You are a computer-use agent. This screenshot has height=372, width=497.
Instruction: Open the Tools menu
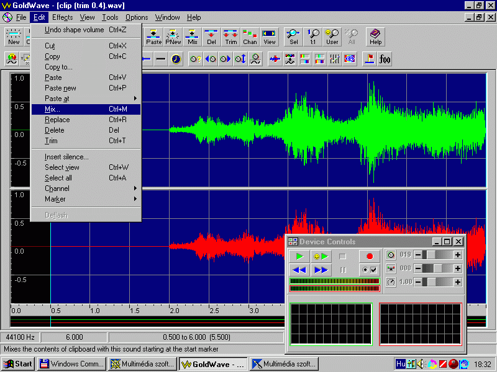click(x=110, y=17)
